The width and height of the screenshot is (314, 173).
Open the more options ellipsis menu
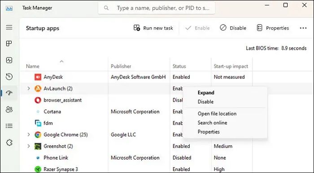click(303, 28)
